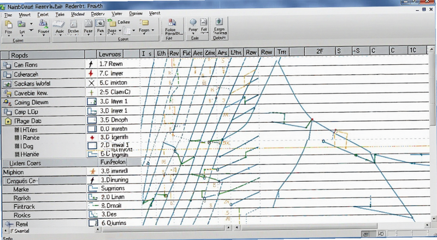This screenshot has height=240, width=437.
Task: Click the Ftte toolbar icon
Action: click(x=9, y=24)
